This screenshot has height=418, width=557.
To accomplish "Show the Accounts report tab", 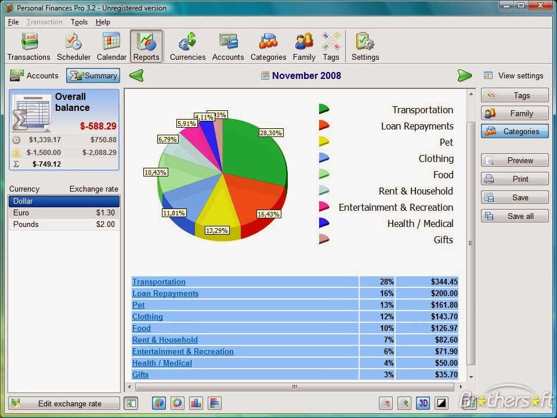I will coord(34,75).
